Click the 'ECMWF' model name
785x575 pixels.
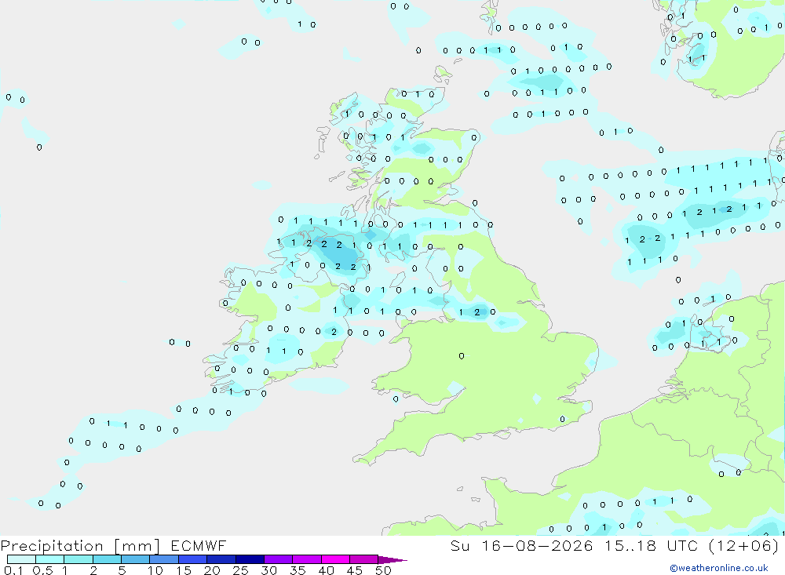click(199, 545)
